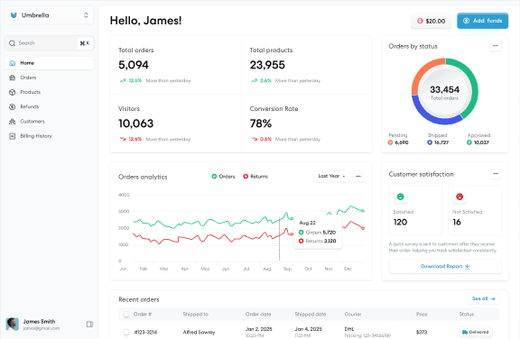Click the Satisfied 120 card
Viewport: 520px width, 339px height.
point(415,210)
